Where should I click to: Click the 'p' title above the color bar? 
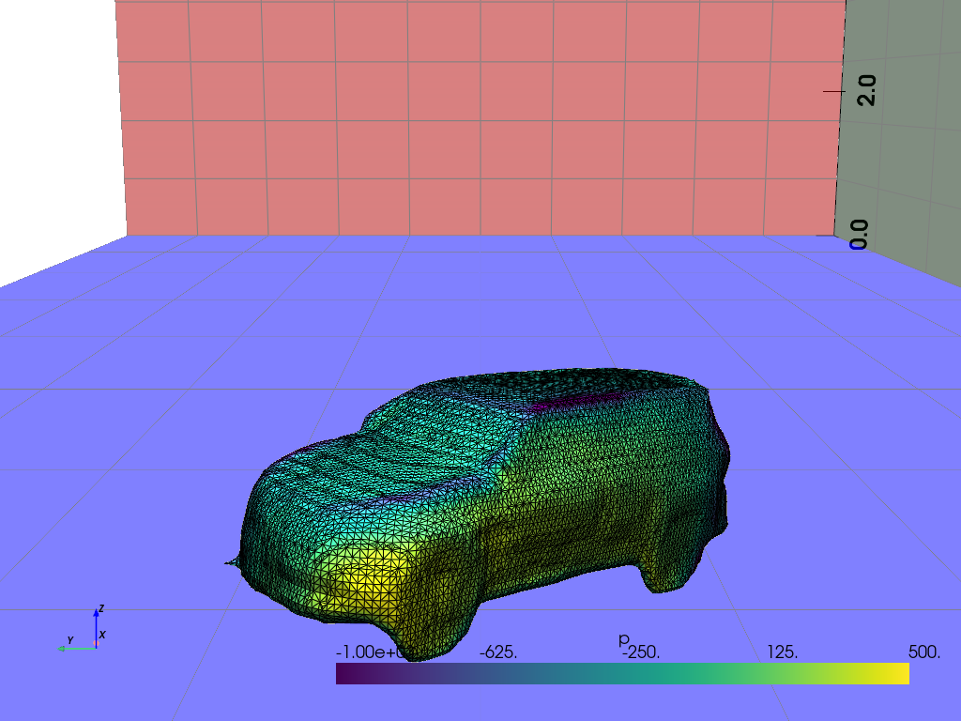624,639
